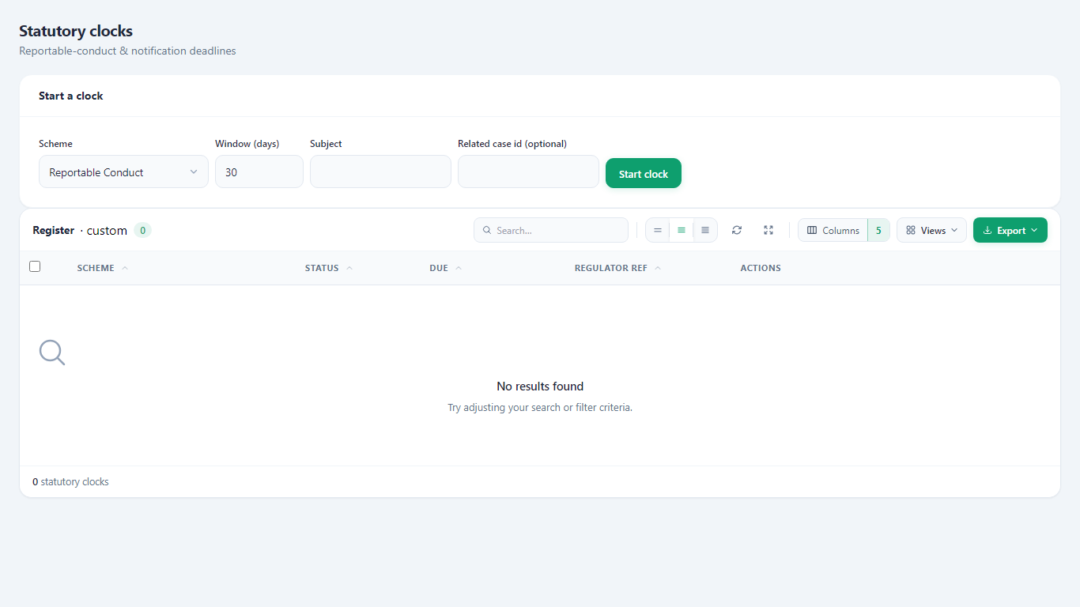Click the 'Start a clock' heading
The width and height of the screenshot is (1080, 607).
point(71,96)
